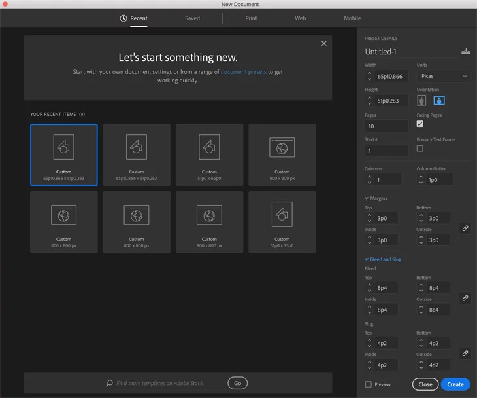Click the Find more templates search field
Screen dimensions: 477x398
[x=169, y=383]
